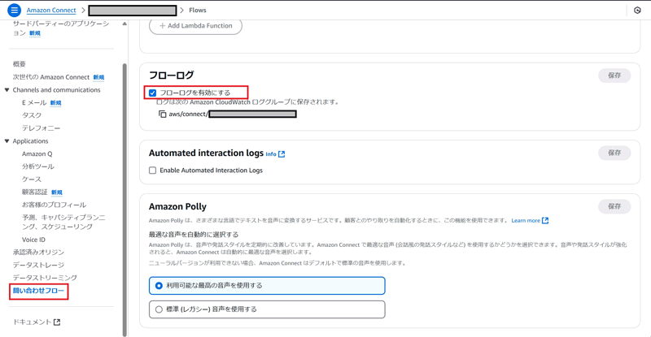The image size is (651, 337).
Task: Open 顧客認証 in the sidebar
Action: 34,192
